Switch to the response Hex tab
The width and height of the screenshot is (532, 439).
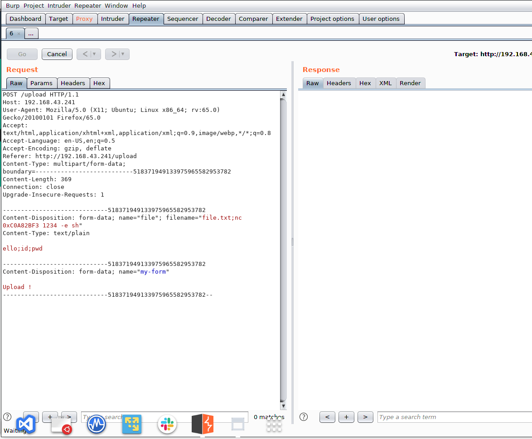coord(365,83)
